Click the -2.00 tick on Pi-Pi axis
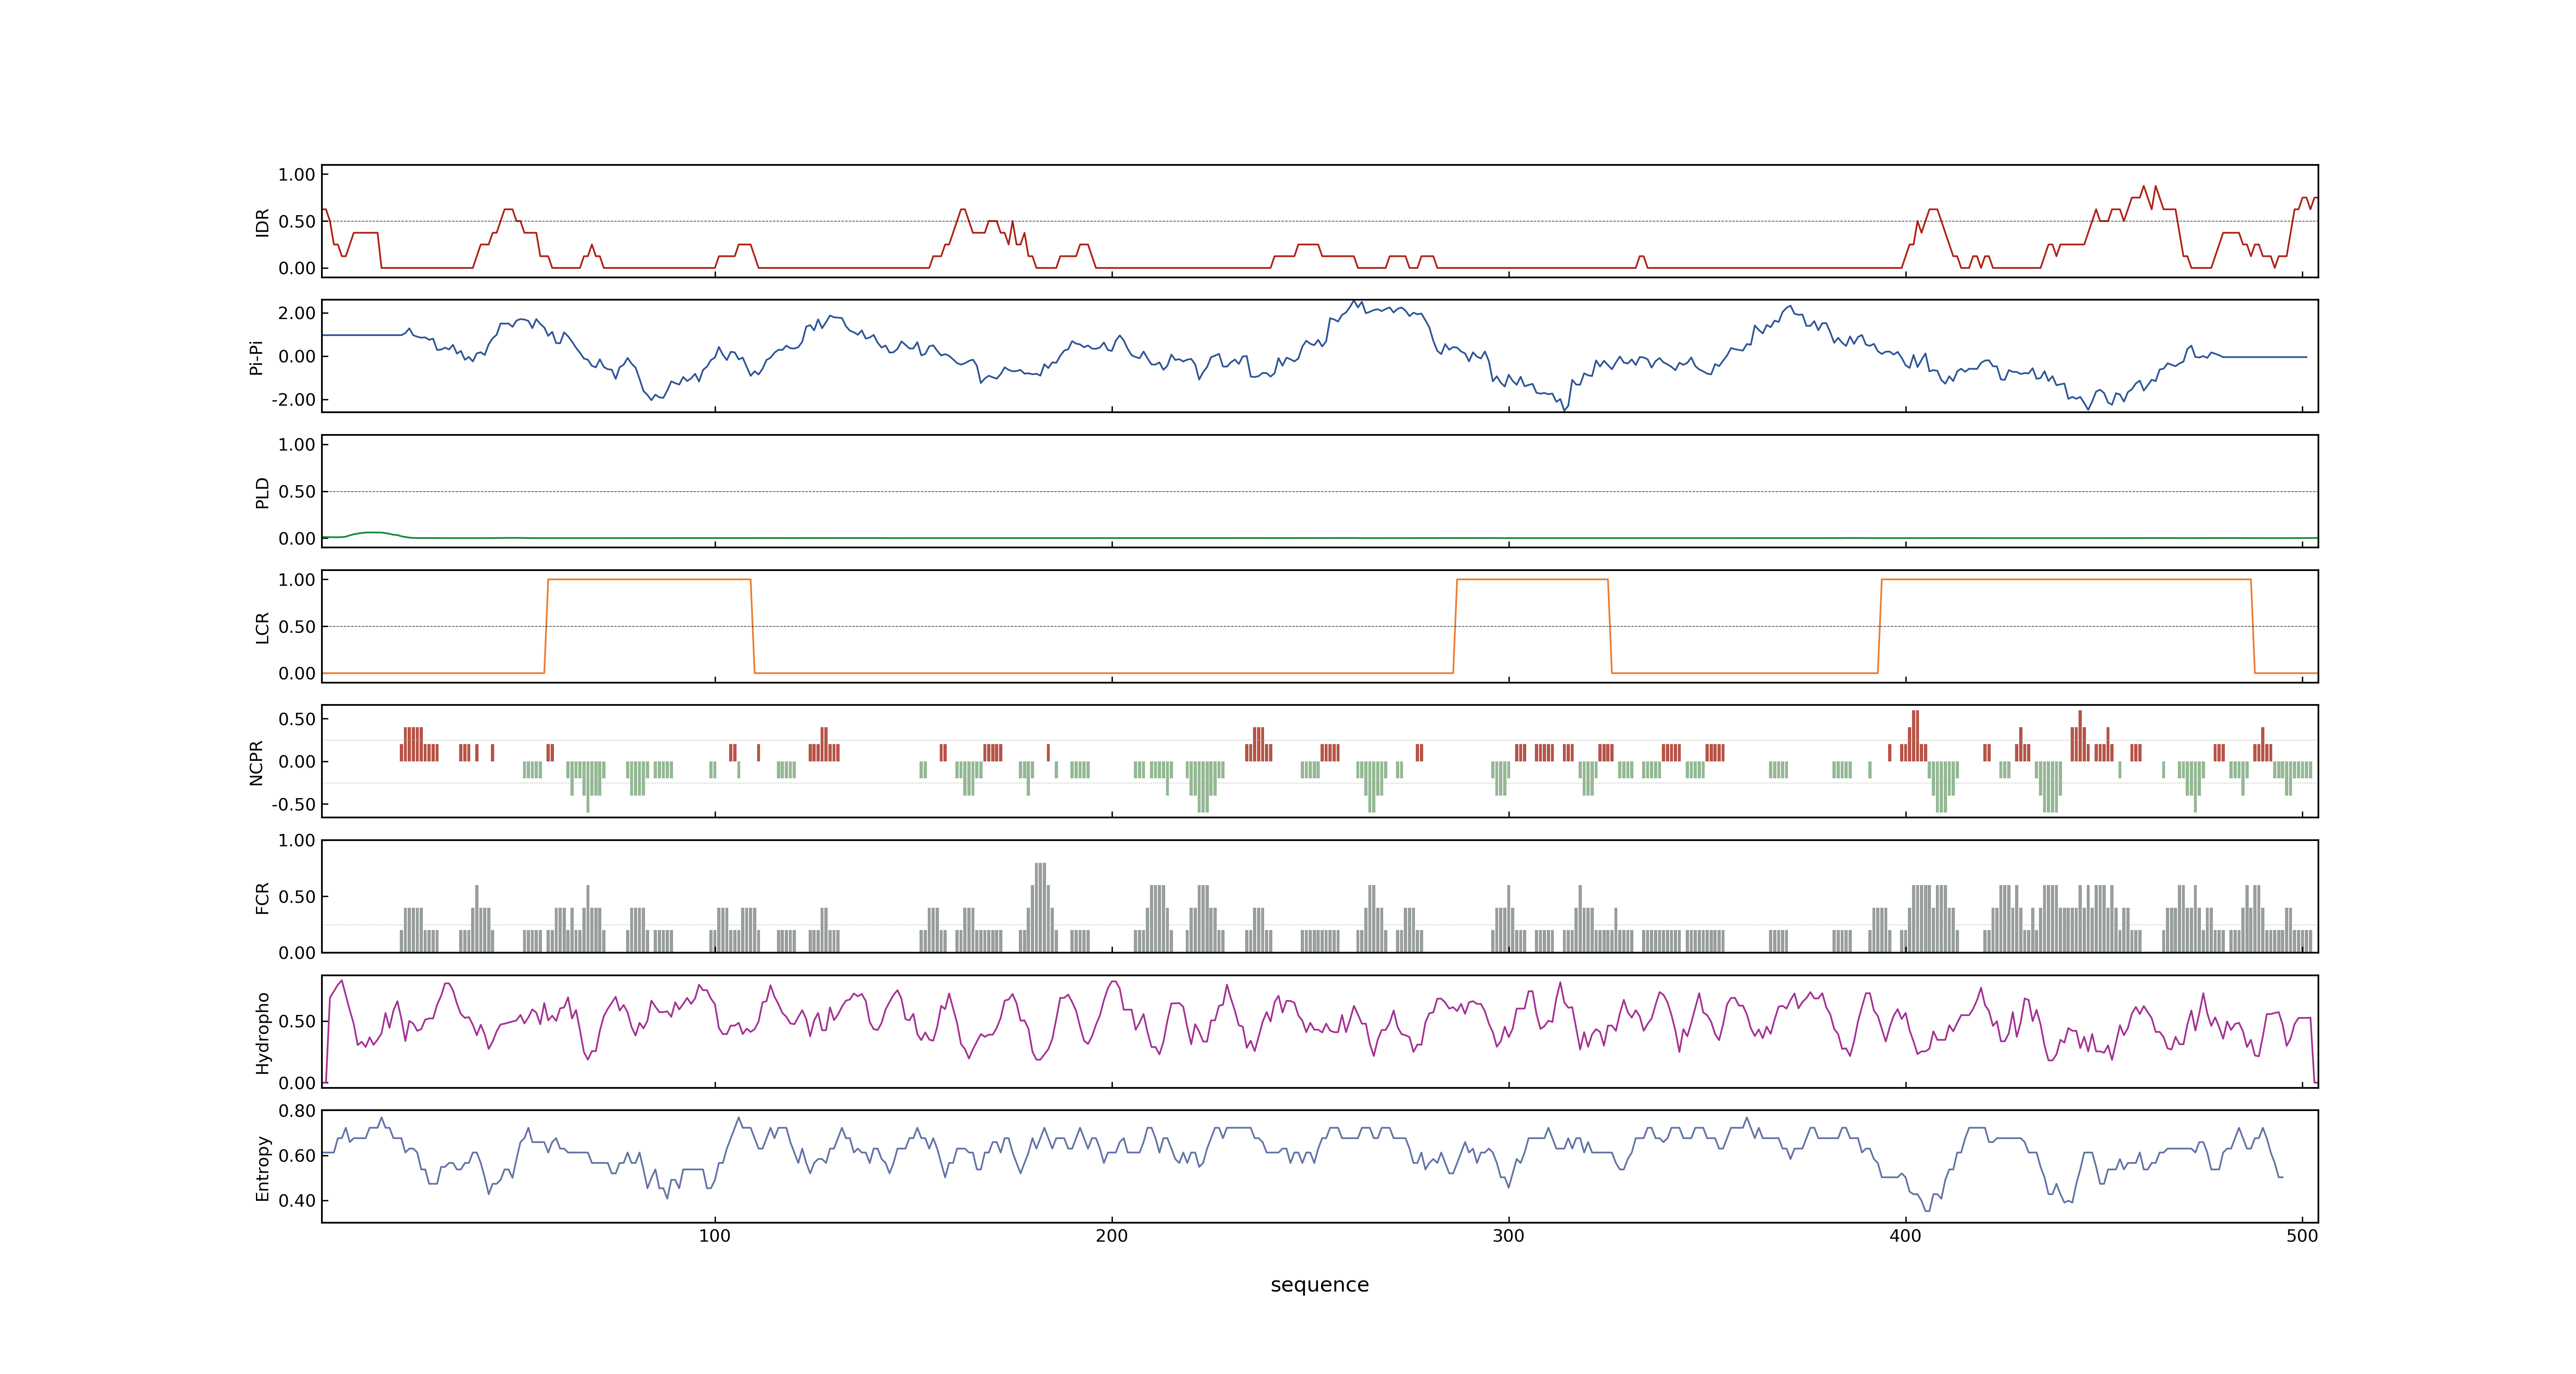 (293, 400)
